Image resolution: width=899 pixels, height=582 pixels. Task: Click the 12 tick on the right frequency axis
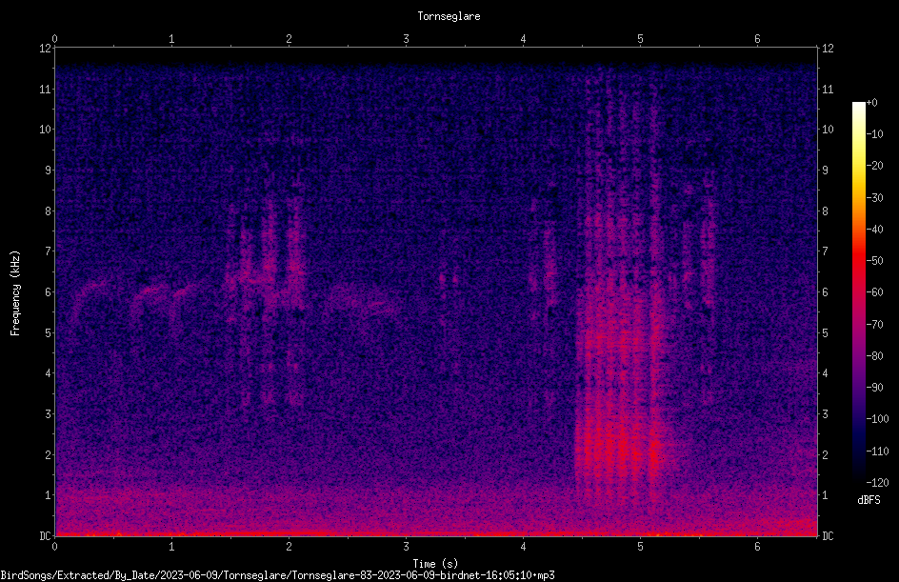828,49
